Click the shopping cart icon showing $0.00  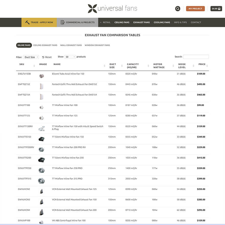click(216, 8)
